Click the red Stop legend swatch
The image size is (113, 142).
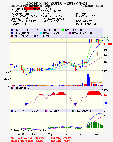[12, 36]
